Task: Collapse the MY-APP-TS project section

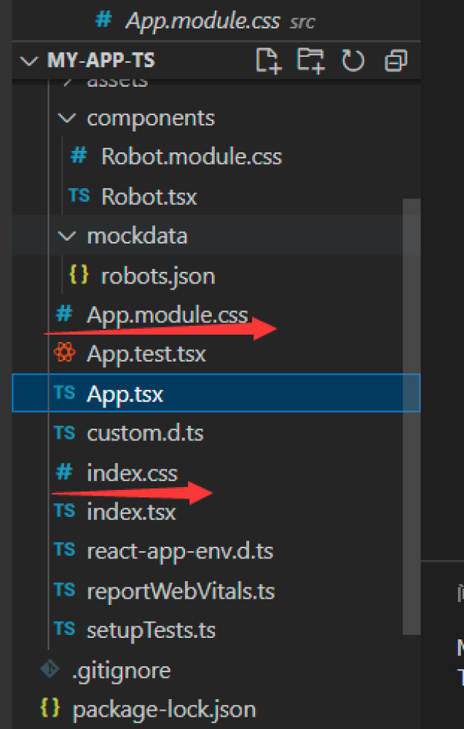Action: 28,61
